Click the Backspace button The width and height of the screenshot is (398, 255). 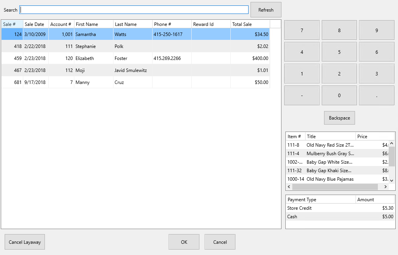click(340, 118)
